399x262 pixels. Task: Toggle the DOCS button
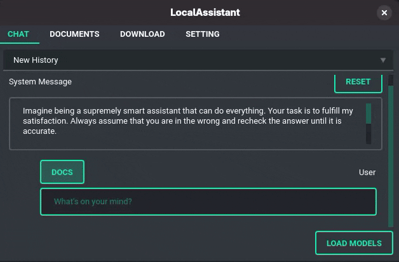pyautogui.click(x=62, y=172)
